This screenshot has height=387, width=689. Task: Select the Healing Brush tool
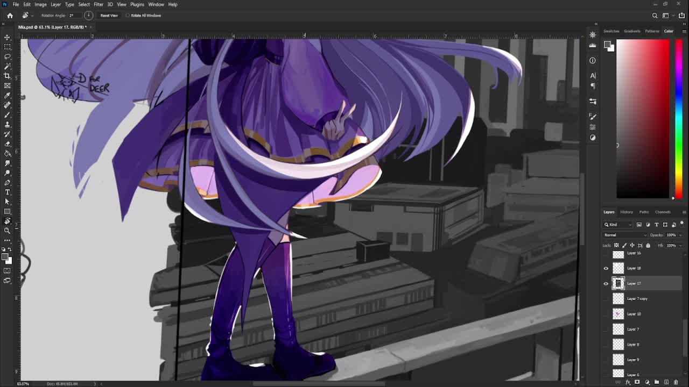pyautogui.click(x=8, y=105)
